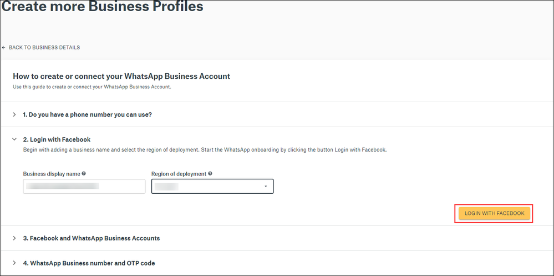
Task: Focus the Business display name input field
Action: point(84,187)
